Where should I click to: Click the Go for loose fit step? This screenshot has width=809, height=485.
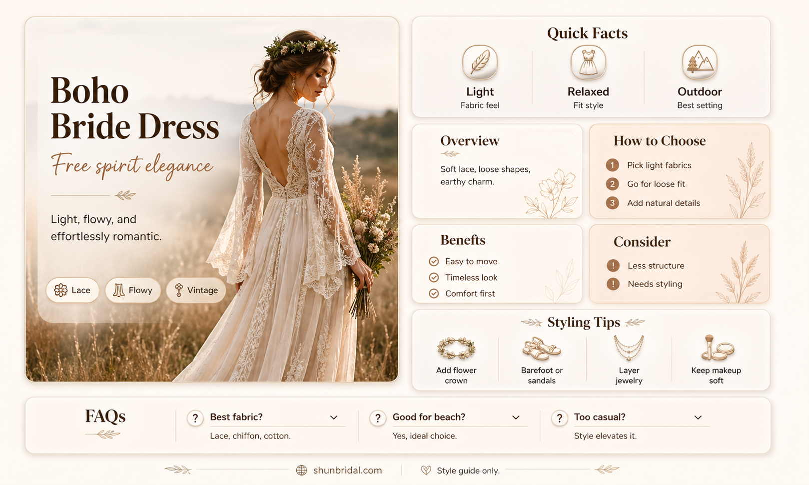point(656,184)
